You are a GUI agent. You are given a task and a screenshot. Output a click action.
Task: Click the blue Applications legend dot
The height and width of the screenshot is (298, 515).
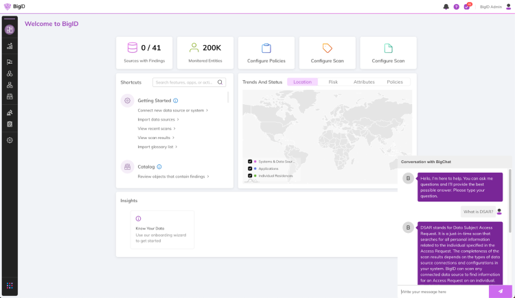255,169
